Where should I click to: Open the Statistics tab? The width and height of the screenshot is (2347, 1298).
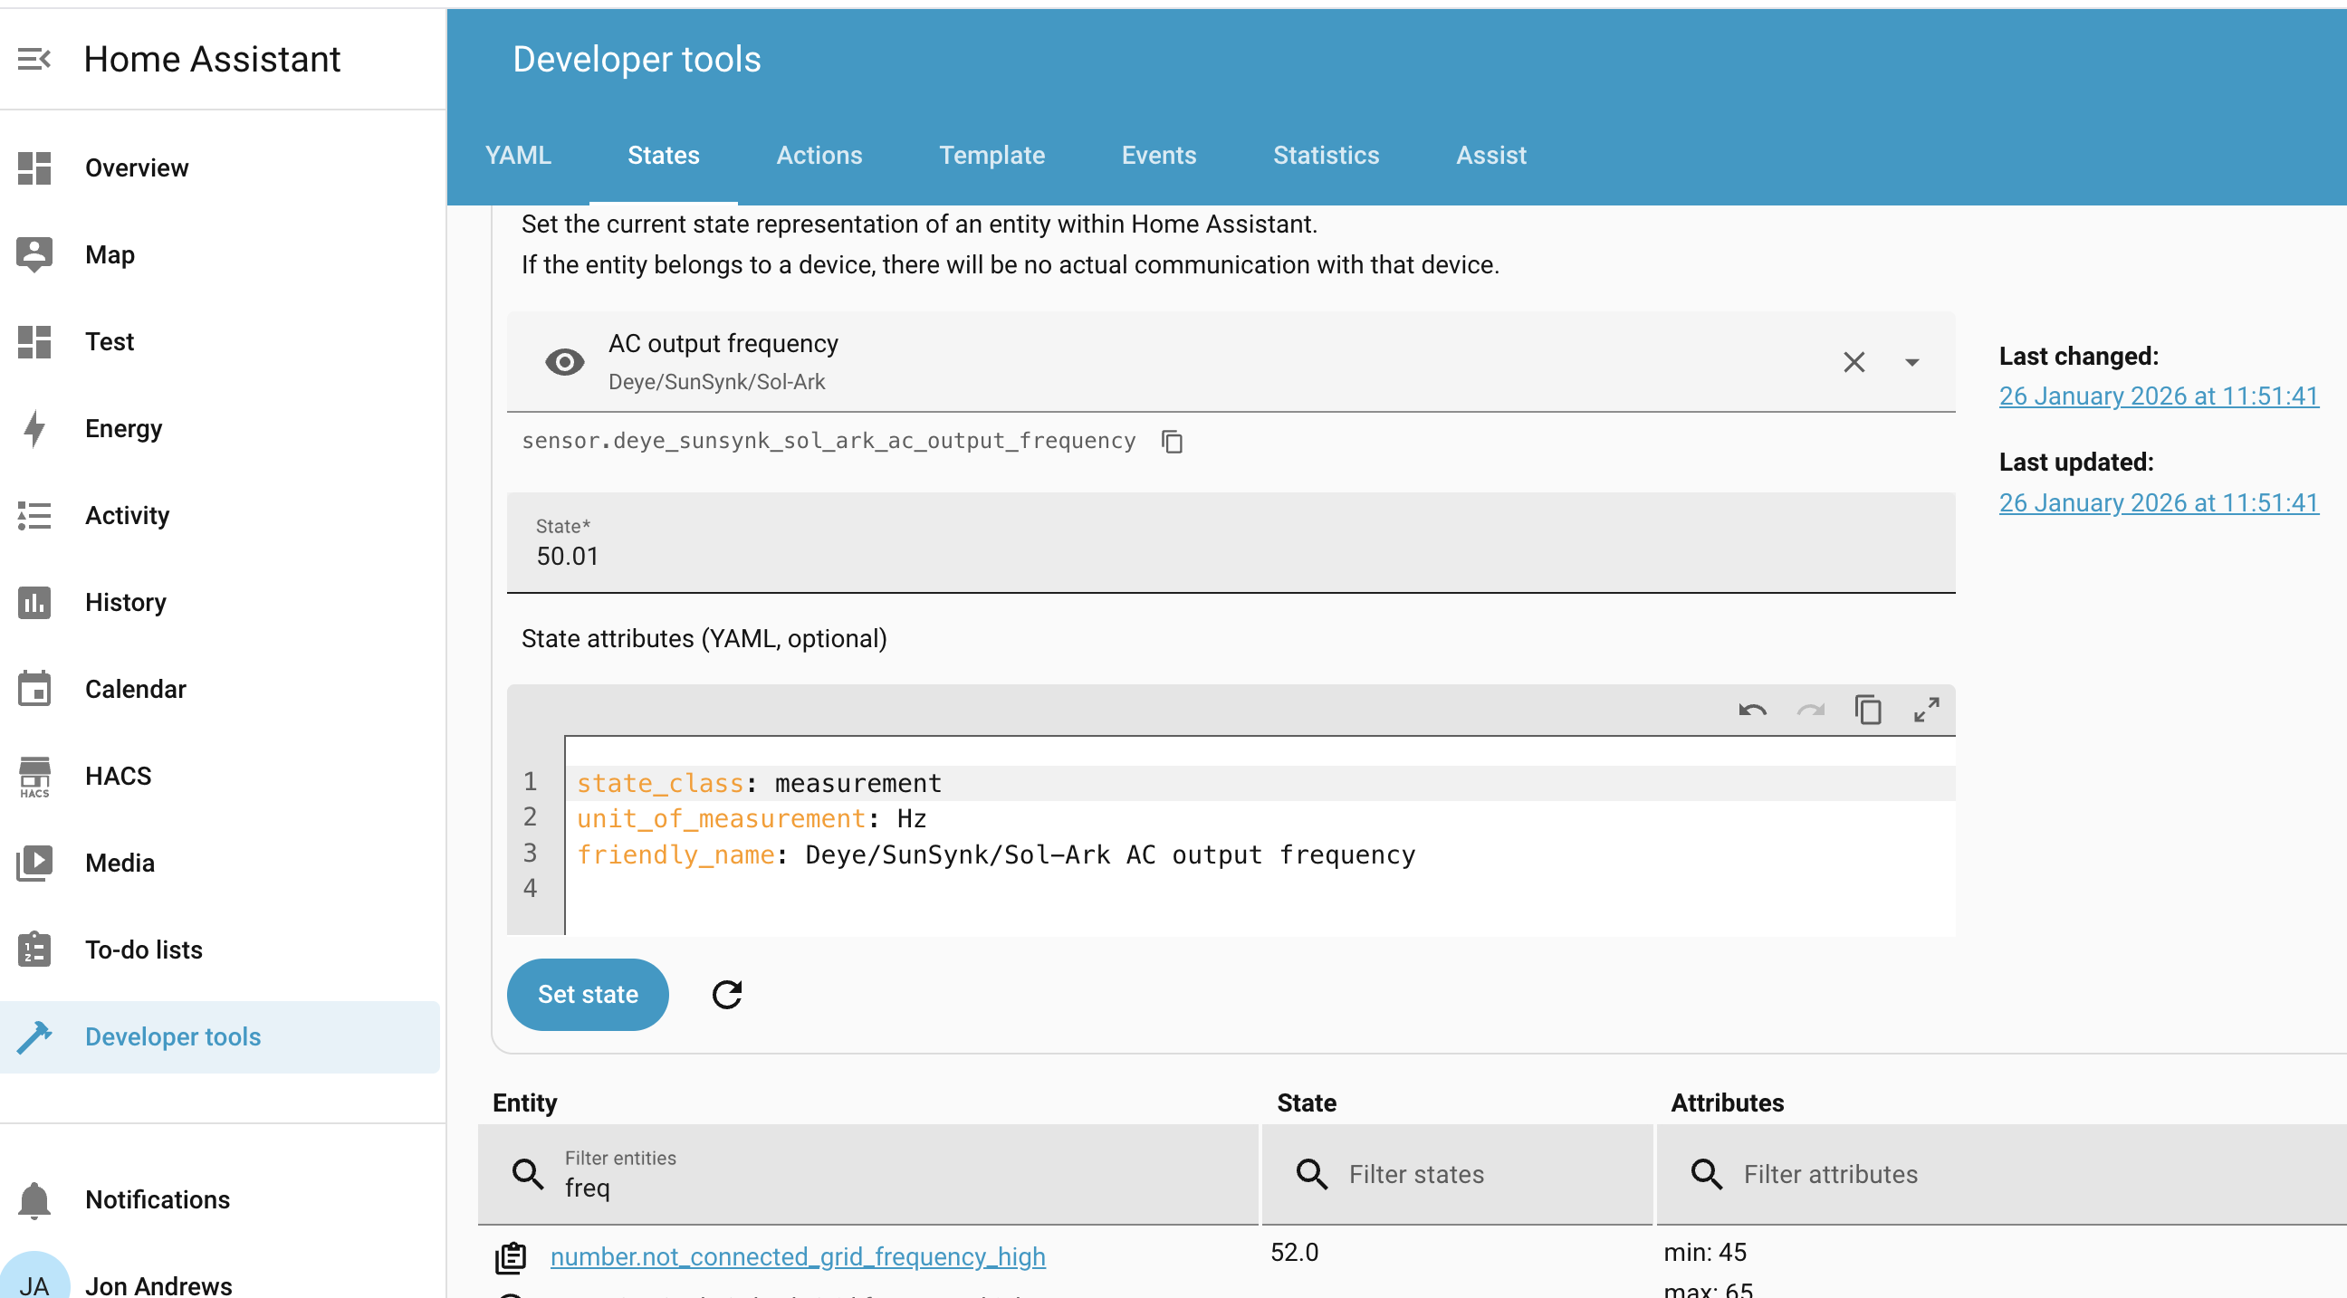point(1326,155)
